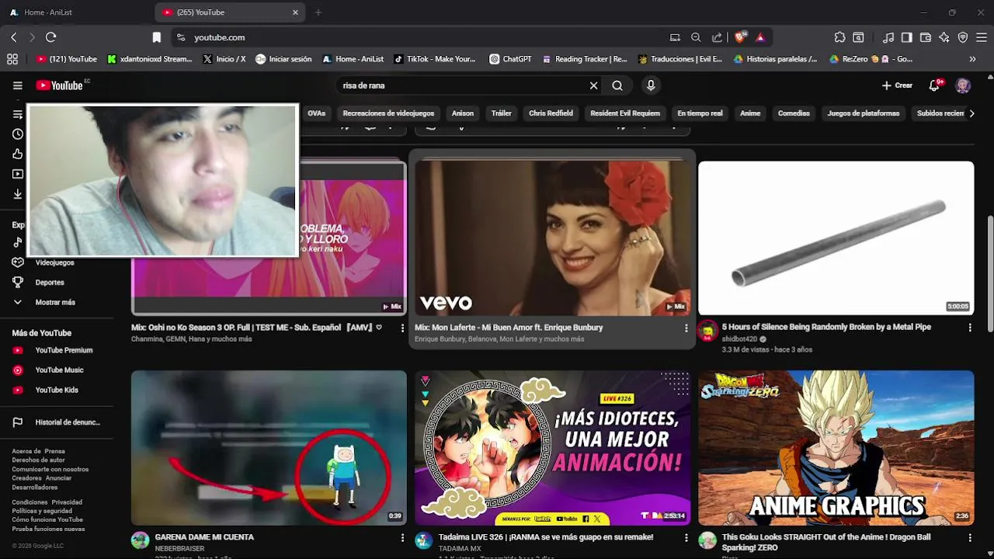Open YouTube Premium link
This screenshot has width=994, height=559.
tap(64, 350)
